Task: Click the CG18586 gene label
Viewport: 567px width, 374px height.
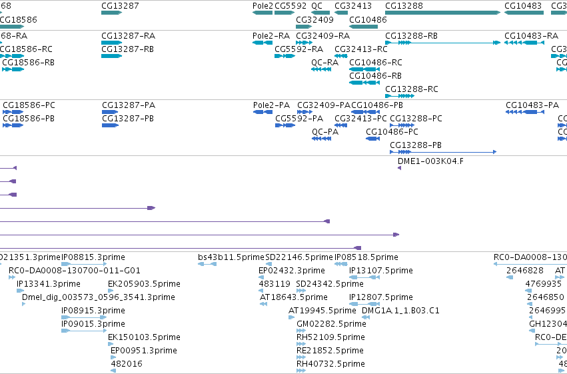Action: 19,19
